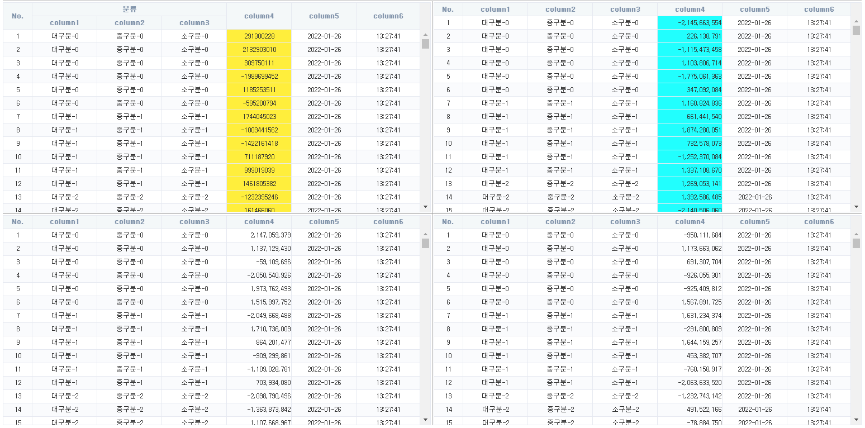Select cell -2,050,540,926

259,275
